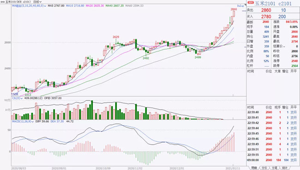The height and width of the screenshot is (170, 300).
Task: Click the 2499 low price marker
Action: (198, 57)
